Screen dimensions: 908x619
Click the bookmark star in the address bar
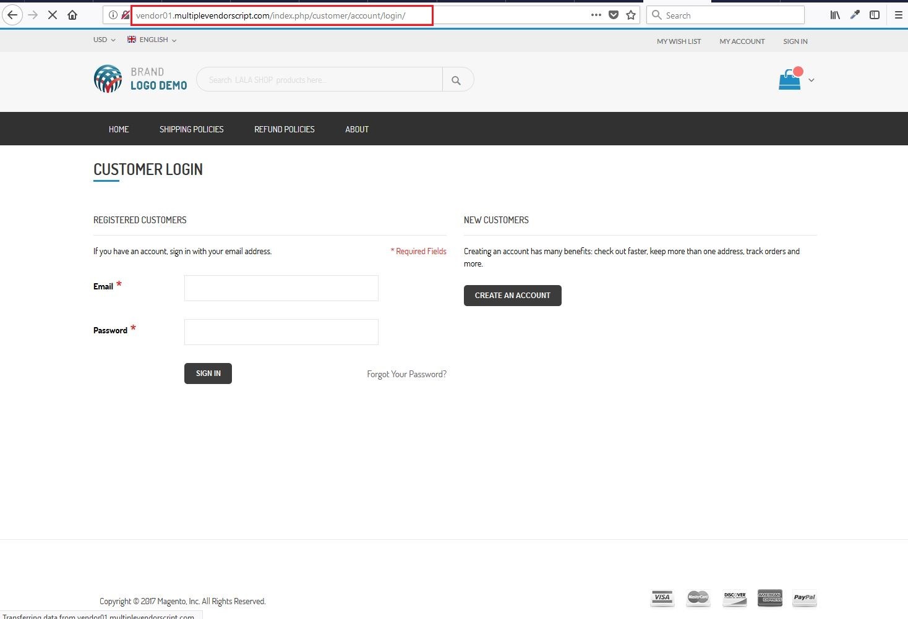(630, 15)
